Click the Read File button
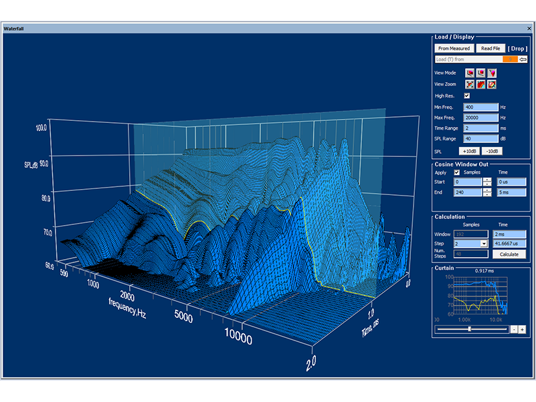The image size is (536, 402). tap(490, 48)
